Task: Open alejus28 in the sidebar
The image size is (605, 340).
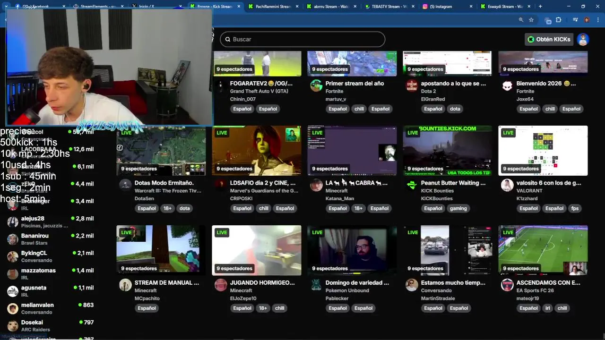Action: (x=51, y=222)
